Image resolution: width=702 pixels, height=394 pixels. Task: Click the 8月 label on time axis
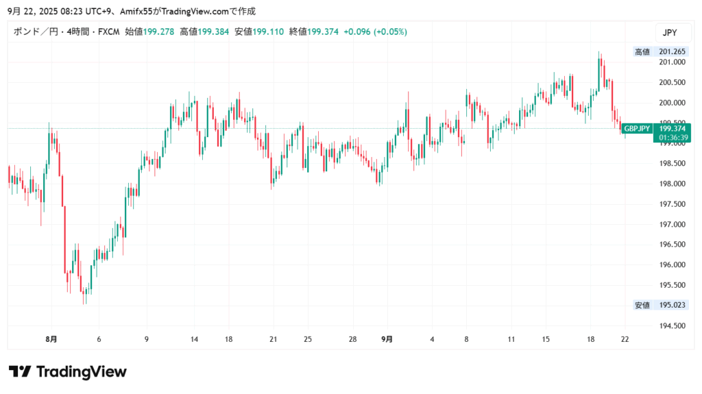tap(51, 339)
